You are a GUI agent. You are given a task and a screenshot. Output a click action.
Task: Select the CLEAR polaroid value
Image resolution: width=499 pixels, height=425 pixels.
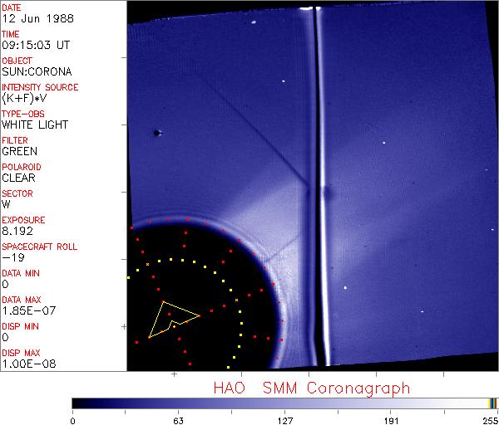[x=19, y=178]
